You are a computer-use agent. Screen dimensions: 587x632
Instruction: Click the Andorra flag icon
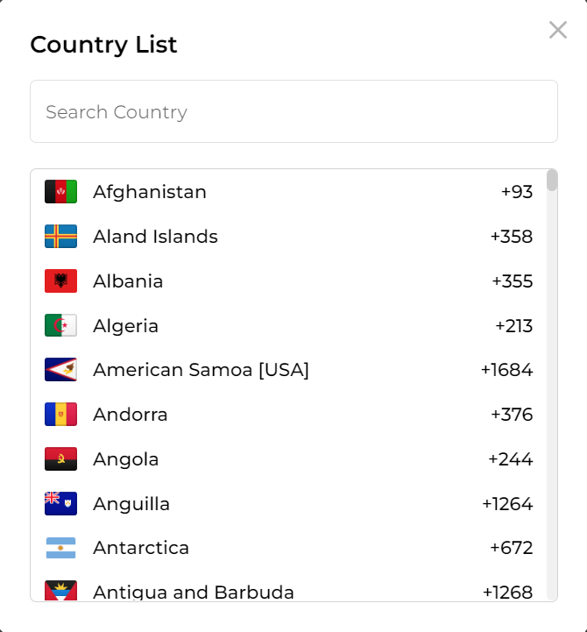(x=60, y=415)
